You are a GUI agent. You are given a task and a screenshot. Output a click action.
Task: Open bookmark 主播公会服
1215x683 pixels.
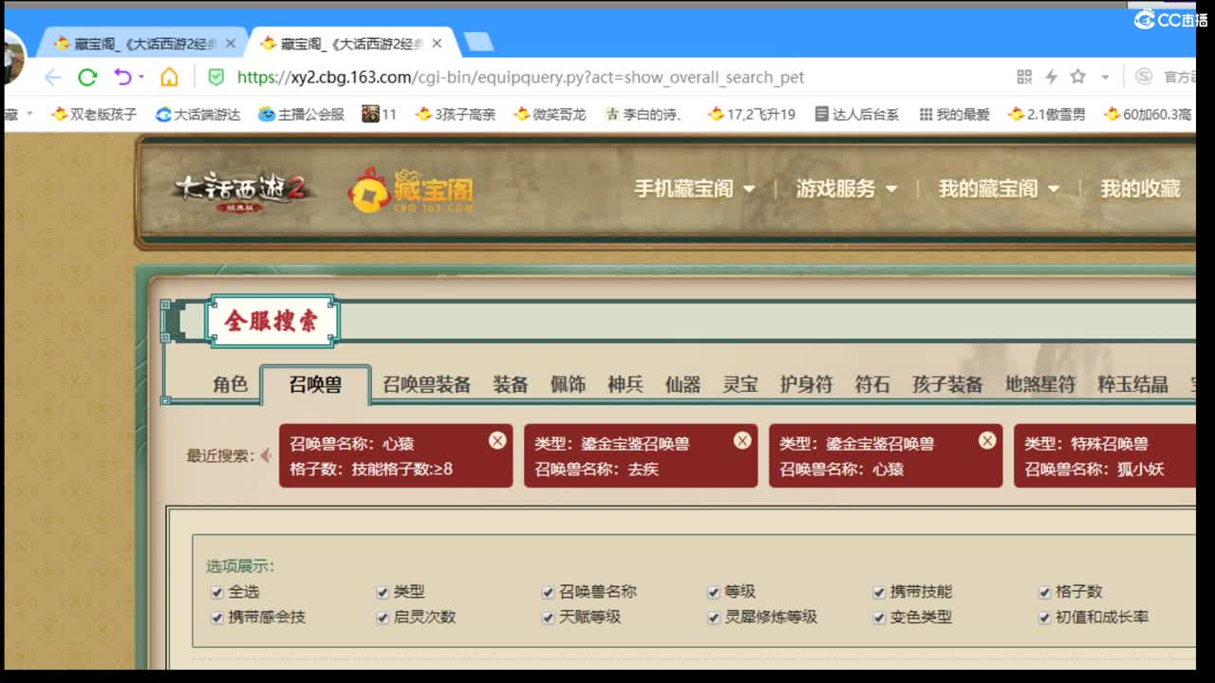pyautogui.click(x=301, y=114)
